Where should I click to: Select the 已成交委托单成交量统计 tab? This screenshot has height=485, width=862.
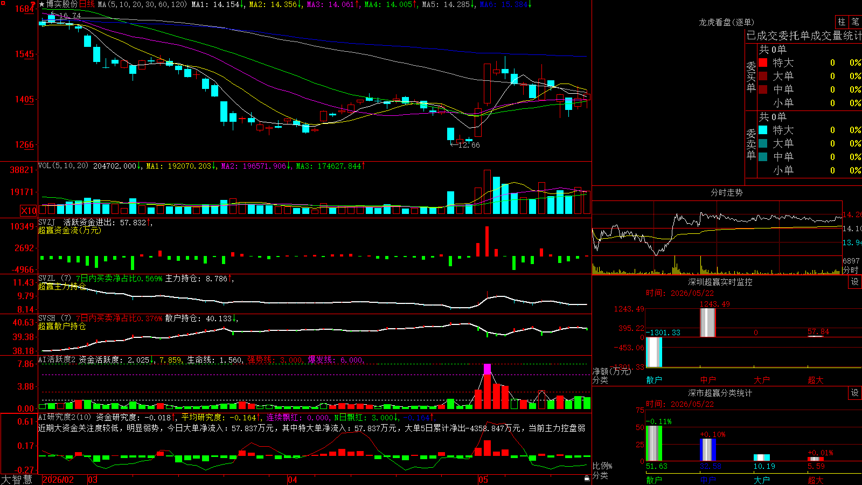804,36
